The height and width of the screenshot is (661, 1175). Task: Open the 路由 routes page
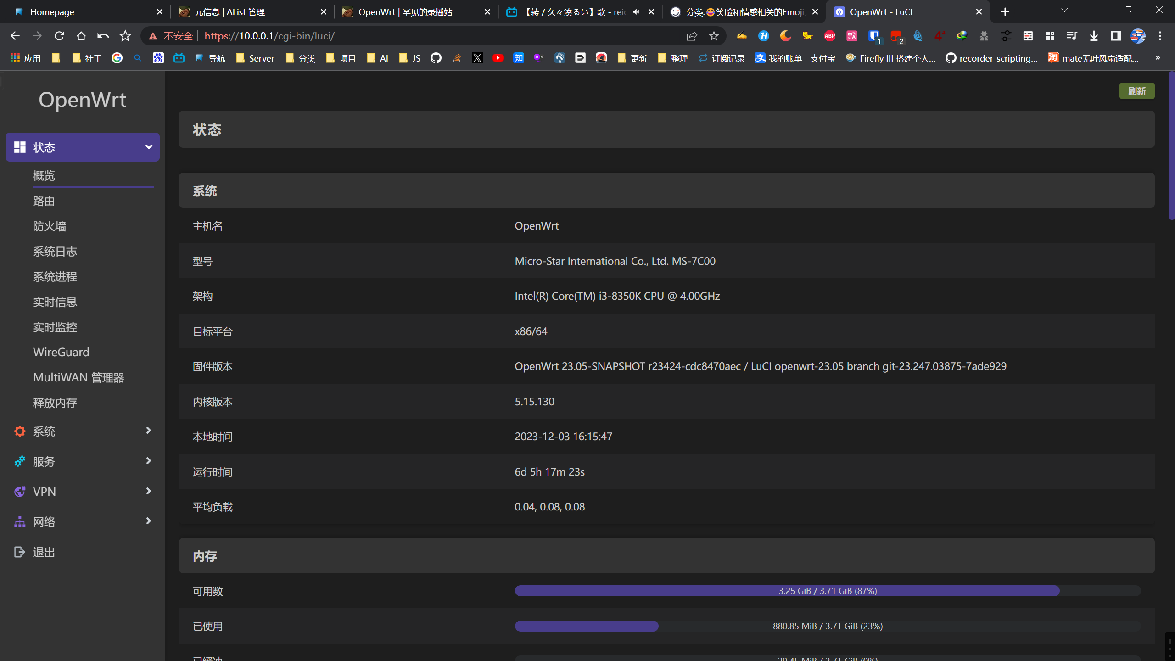(44, 201)
